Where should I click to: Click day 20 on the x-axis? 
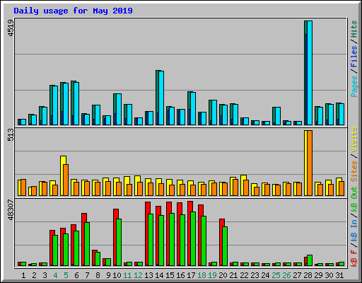pyautogui.click(x=223, y=275)
